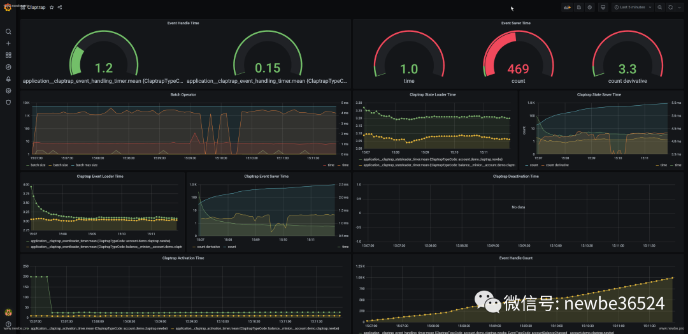Refresh the dashboard with the circular arrows

[670, 8]
